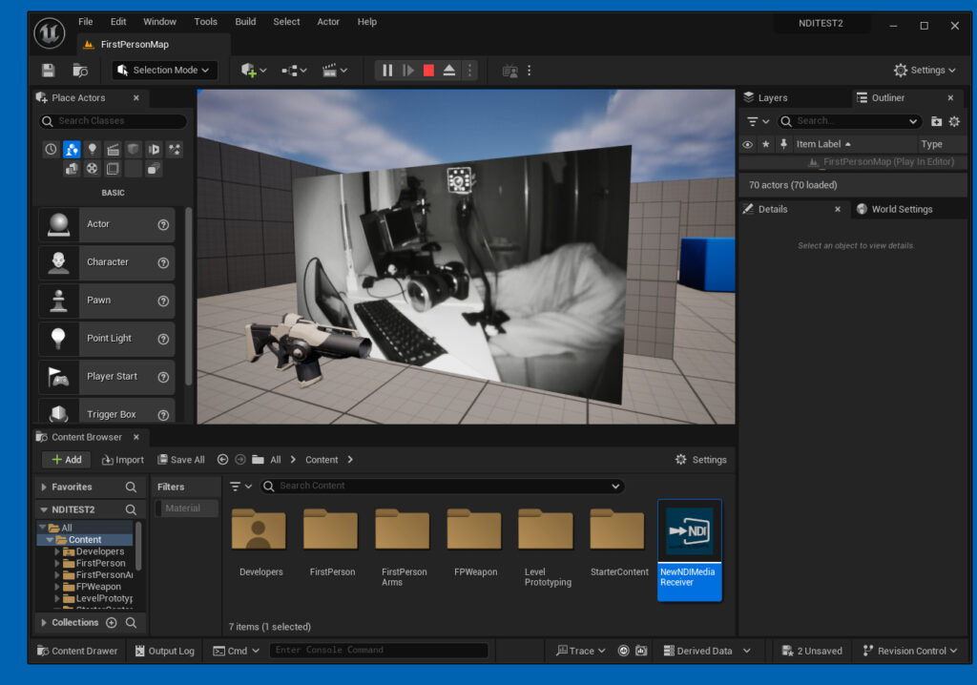Create a new folder in the Outliner
977x685 pixels.
936,121
